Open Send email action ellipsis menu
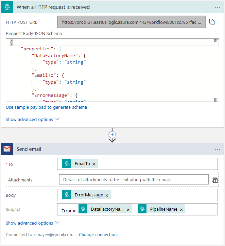Viewport: 225px width, 246px height. [218, 149]
